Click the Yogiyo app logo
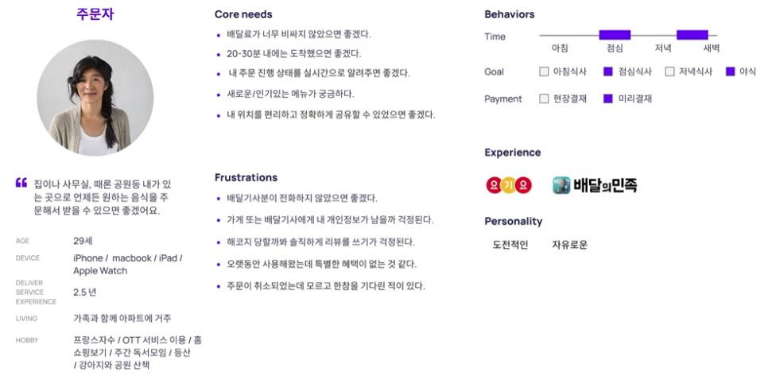768x391 pixels. (x=508, y=185)
